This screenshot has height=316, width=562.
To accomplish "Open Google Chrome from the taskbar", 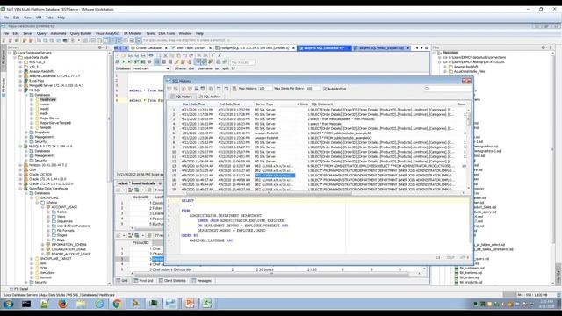I will click(117, 304).
